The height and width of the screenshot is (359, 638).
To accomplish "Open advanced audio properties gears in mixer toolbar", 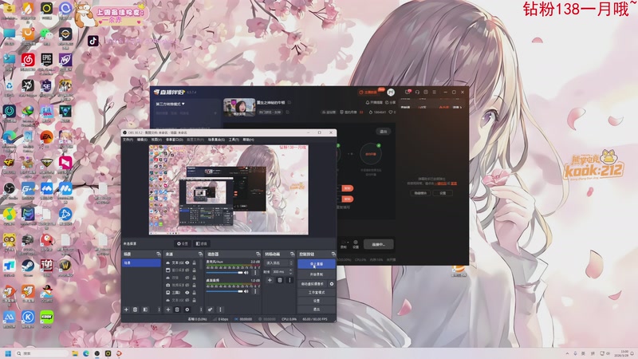I will [210, 310].
